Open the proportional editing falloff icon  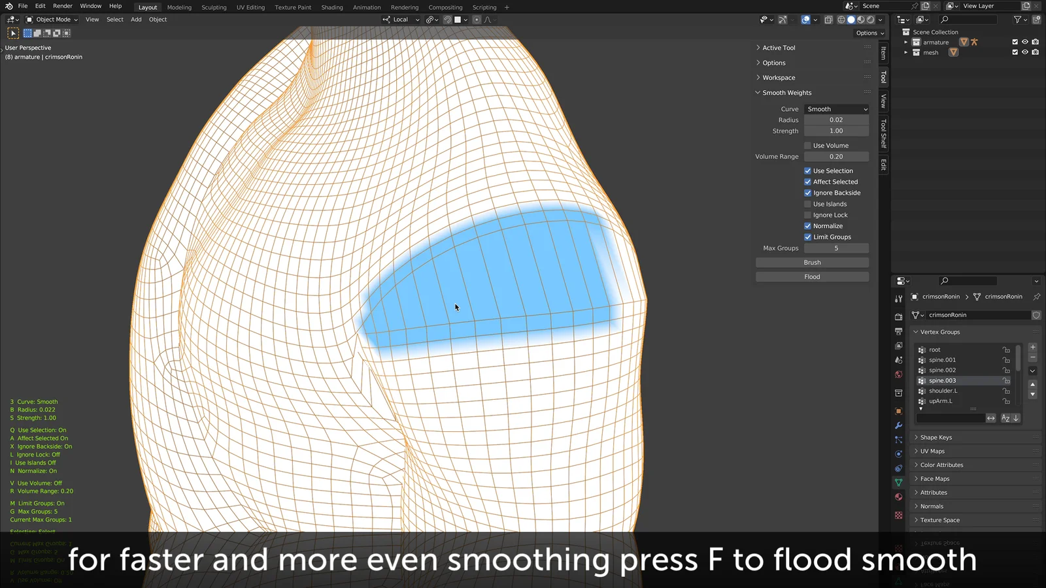tap(488, 20)
